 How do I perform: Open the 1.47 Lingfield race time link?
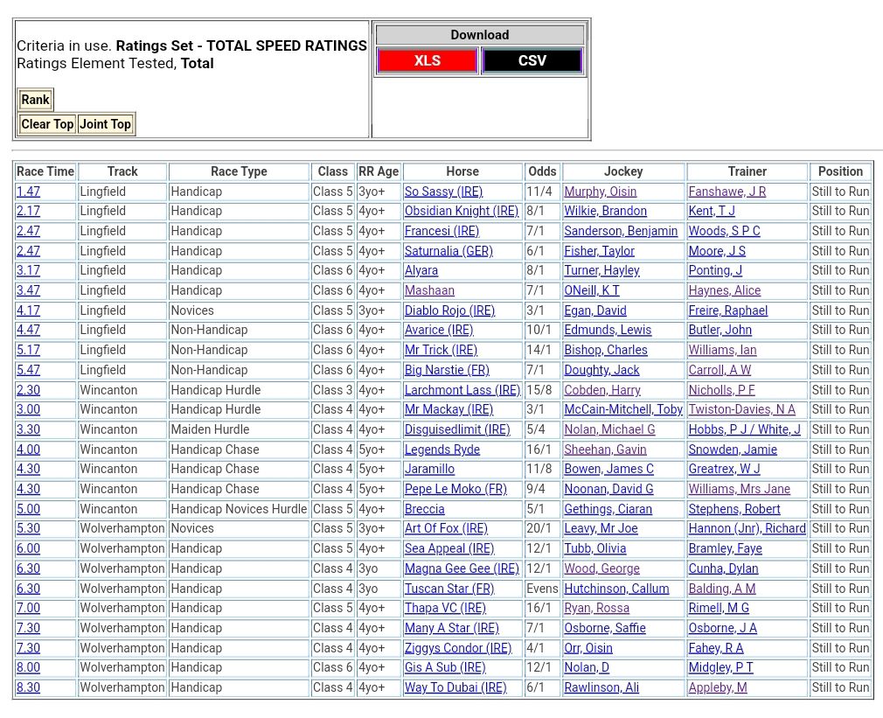click(28, 192)
